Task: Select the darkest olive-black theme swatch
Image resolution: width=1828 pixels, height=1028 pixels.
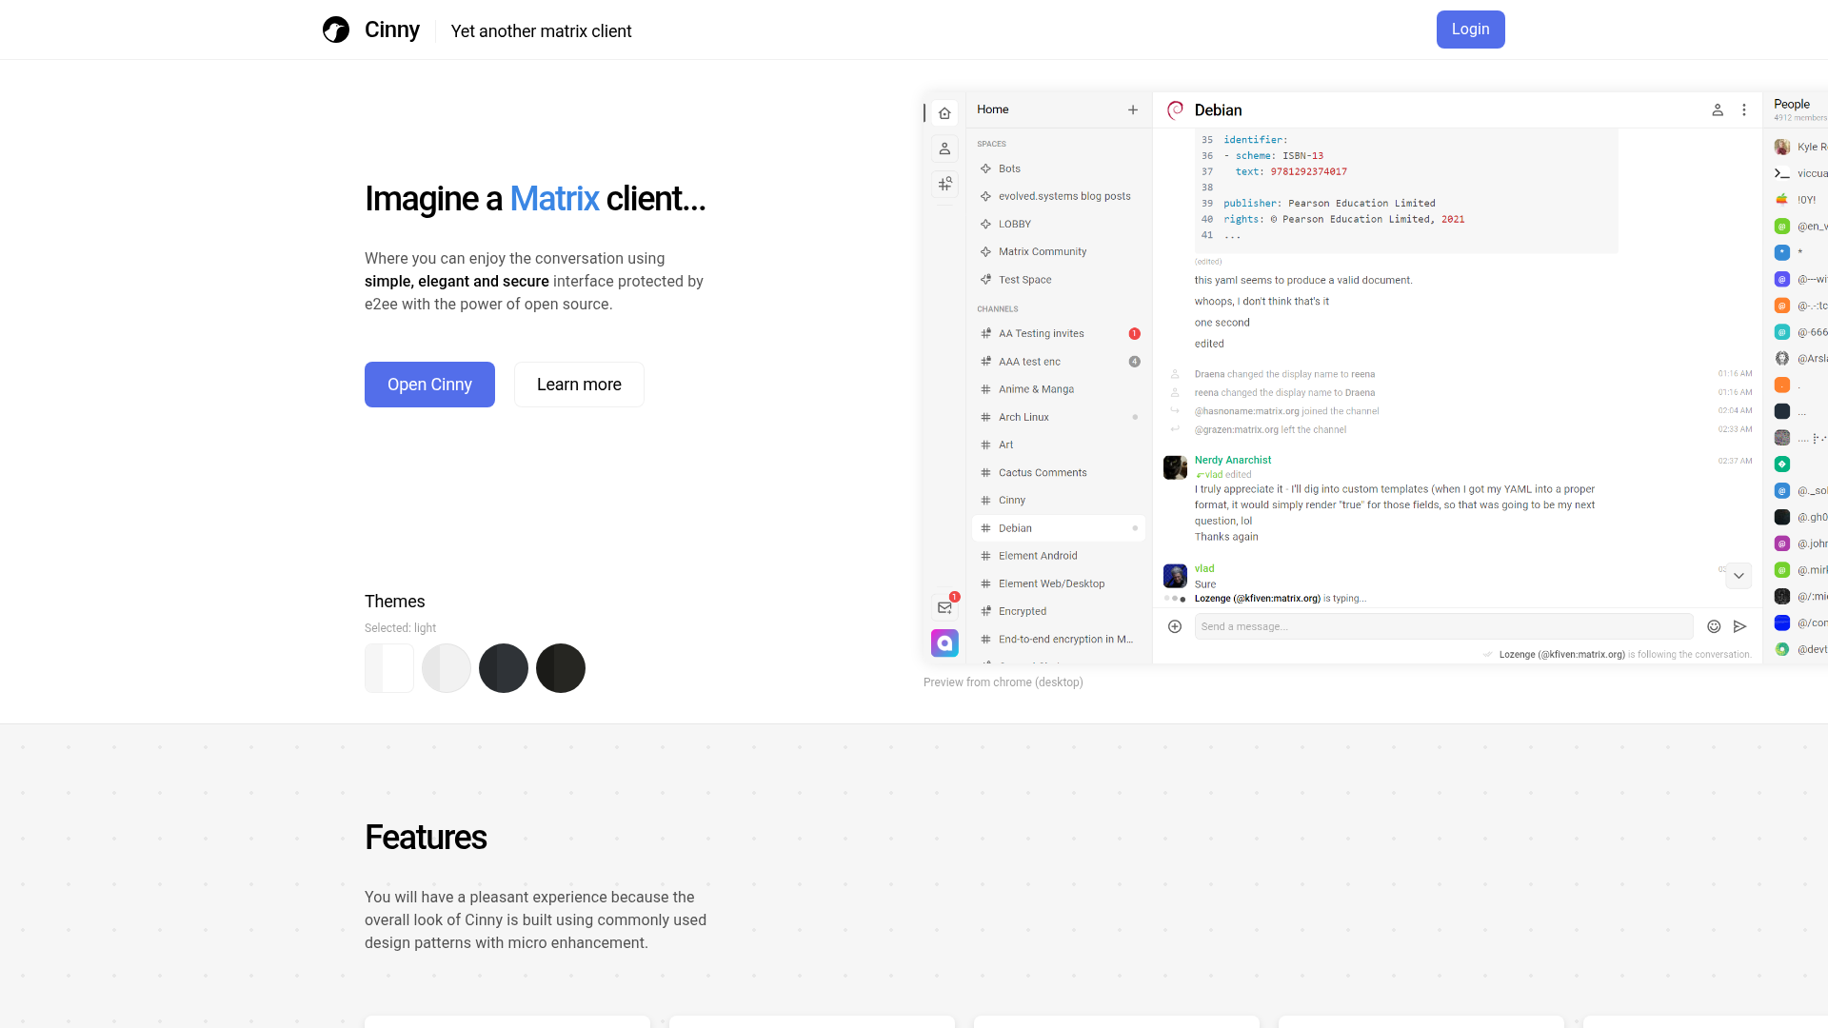Action: pos(561,668)
